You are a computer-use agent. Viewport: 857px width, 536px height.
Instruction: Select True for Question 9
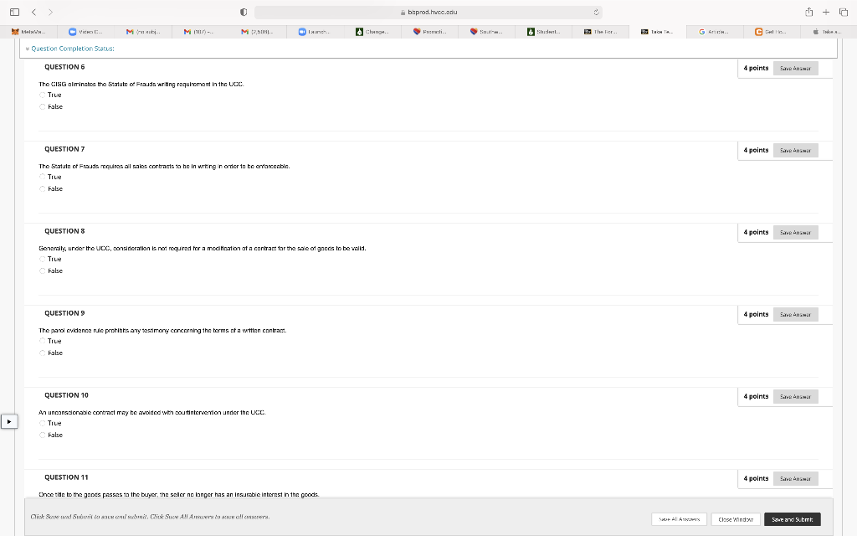(x=42, y=341)
